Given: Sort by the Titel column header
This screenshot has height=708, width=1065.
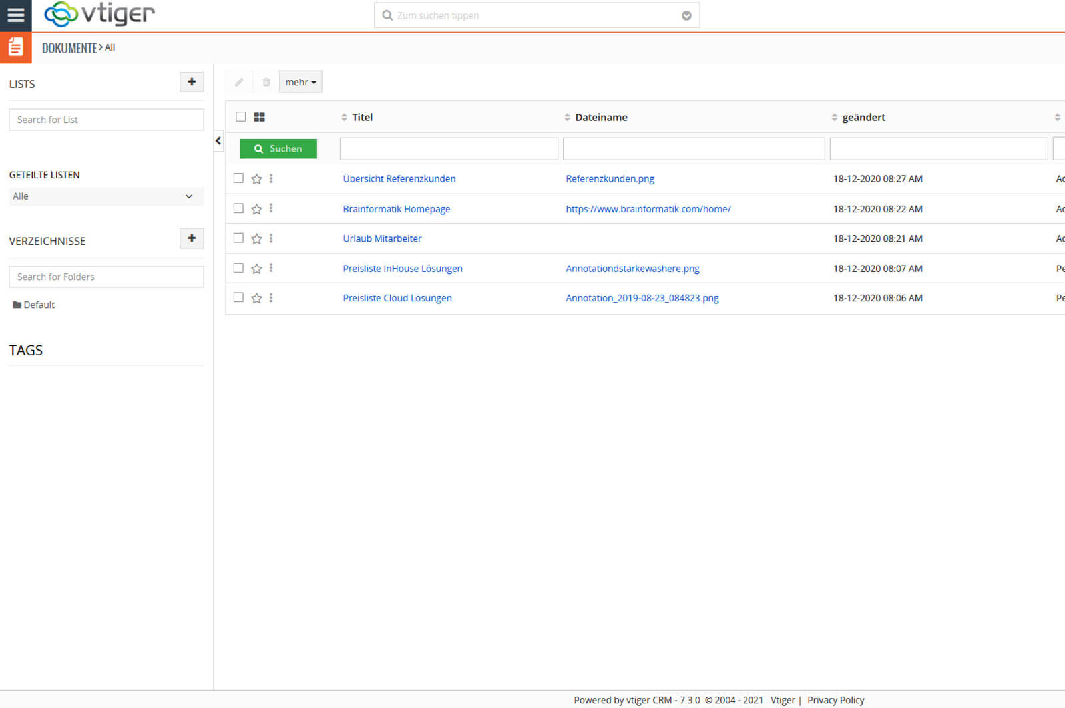Looking at the screenshot, I should point(362,117).
